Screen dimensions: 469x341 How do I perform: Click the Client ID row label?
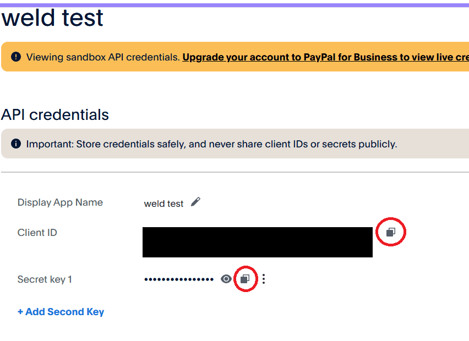point(37,232)
